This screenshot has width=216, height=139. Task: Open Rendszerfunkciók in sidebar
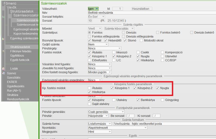pos(18,99)
